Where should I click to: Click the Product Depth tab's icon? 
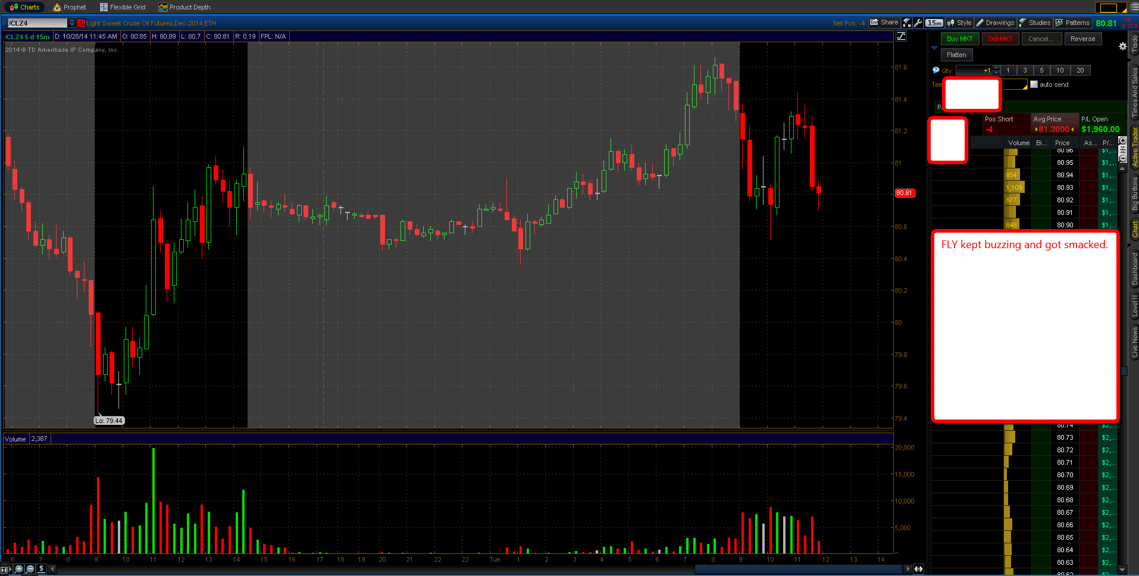[x=162, y=7]
